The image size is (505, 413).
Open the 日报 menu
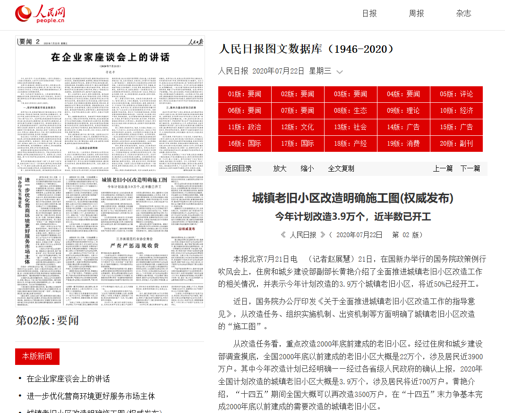pyautogui.click(x=369, y=13)
